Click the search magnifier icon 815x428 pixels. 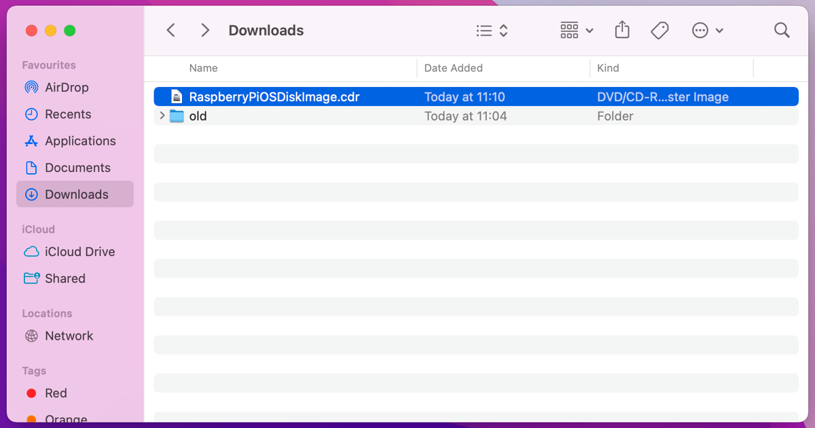[782, 31]
